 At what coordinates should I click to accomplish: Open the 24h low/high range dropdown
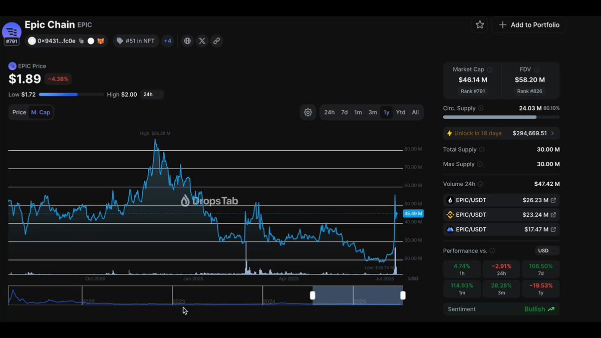[152, 95]
